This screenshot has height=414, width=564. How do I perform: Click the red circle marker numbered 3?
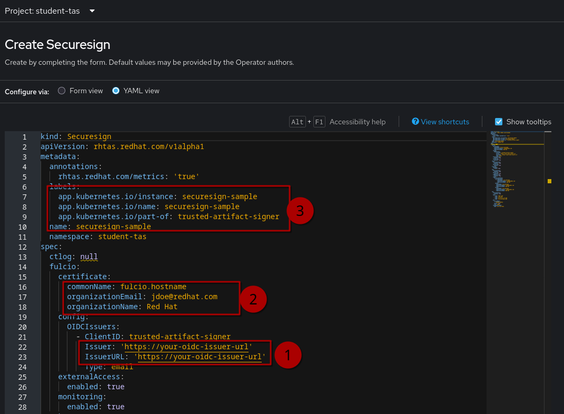coord(300,211)
